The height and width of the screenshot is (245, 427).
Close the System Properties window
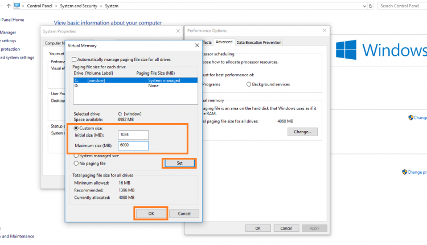click(178, 31)
